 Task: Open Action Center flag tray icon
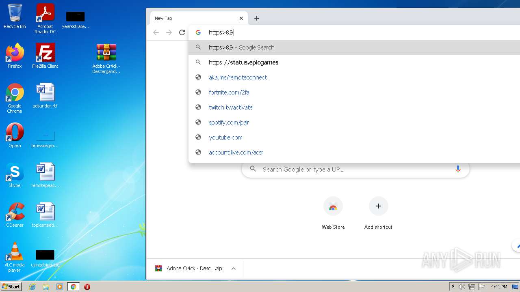pos(481,287)
